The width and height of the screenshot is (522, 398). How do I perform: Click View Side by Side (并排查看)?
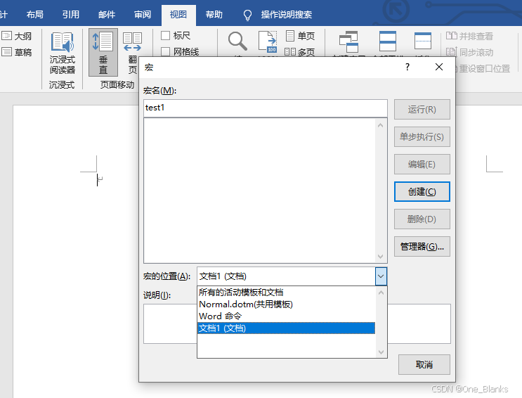point(469,36)
